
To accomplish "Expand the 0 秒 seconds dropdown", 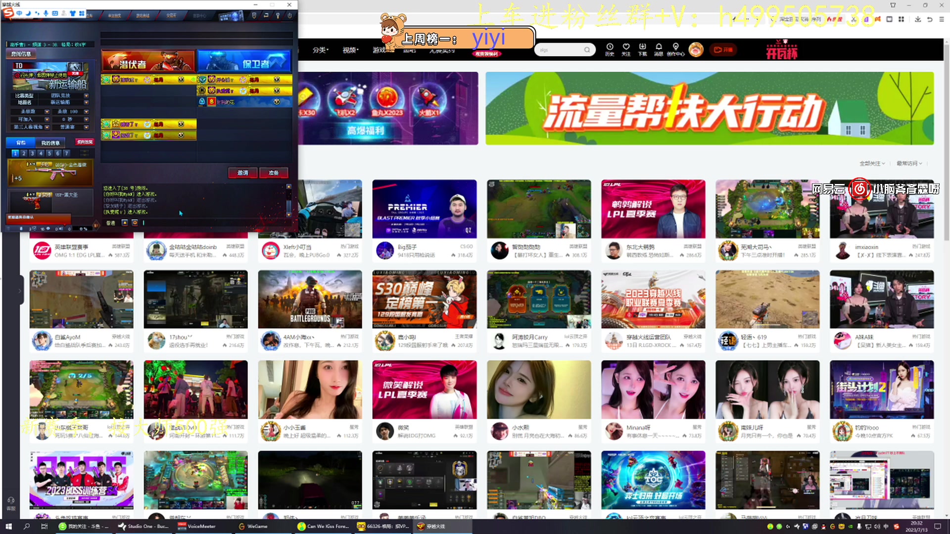I will (87, 119).
